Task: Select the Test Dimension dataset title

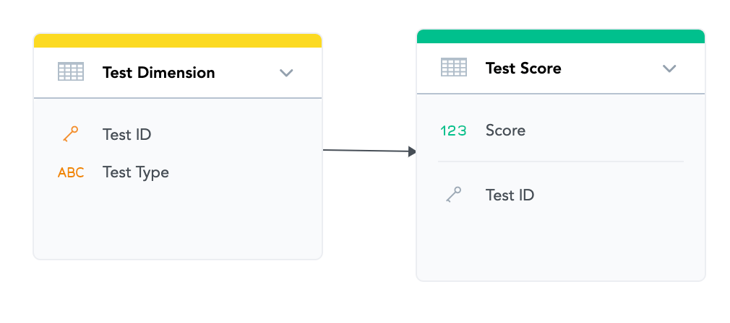Action: tap(158, 73)
